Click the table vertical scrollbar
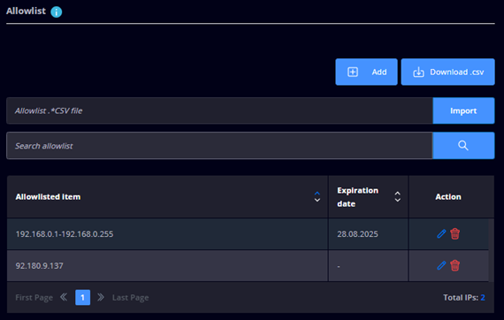Viewport: 504px width, 320px height. tap(492, 250)
